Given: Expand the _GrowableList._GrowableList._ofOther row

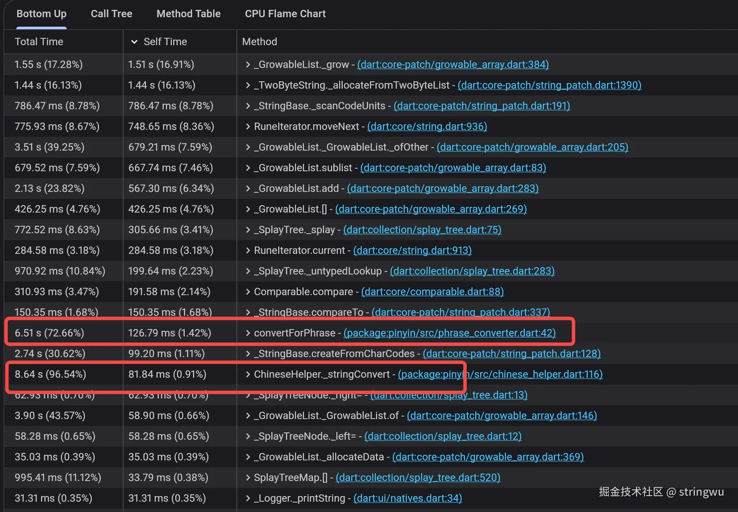Looking at the screenshot, I should click(x=248, y=147).
